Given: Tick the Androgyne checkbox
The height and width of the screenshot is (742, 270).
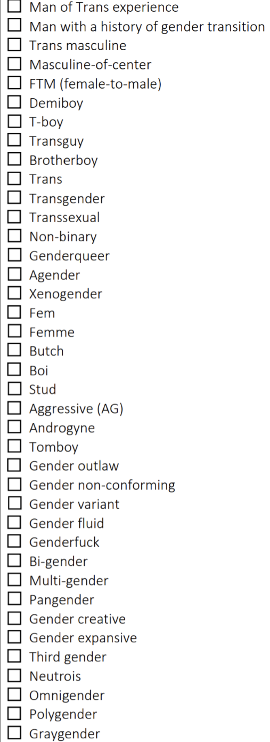Looking at the screenshot, I should click(x=14, y=428).
